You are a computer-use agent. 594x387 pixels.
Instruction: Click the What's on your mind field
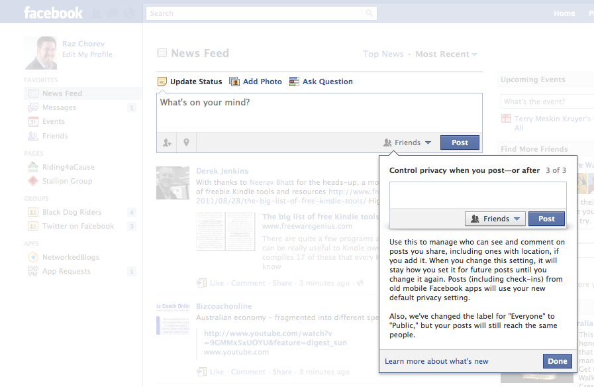pos(319,111)
